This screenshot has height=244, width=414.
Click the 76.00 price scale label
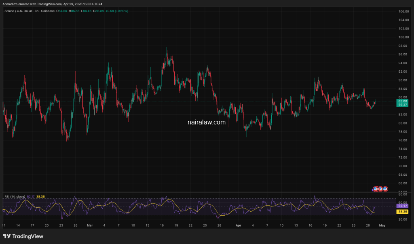[403, 140]
